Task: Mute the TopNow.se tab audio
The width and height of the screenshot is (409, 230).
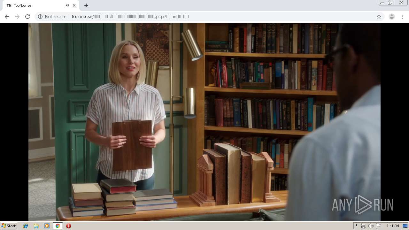Action: (67, 5)
